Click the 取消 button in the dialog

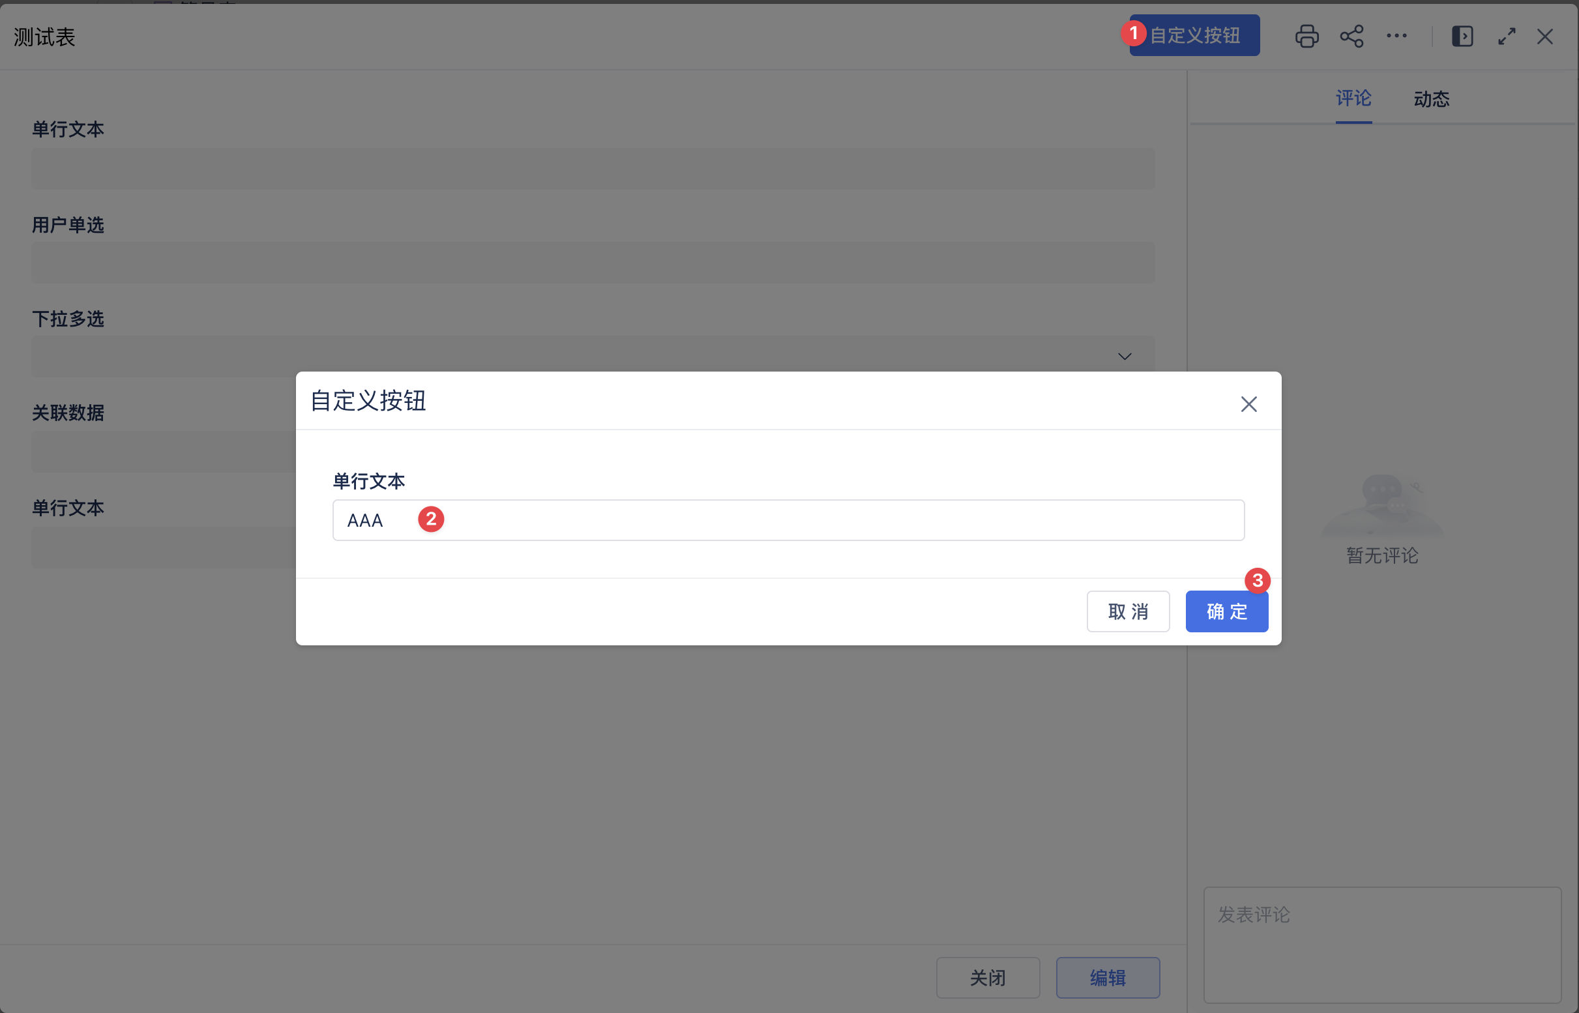(x=1128, y=611)
